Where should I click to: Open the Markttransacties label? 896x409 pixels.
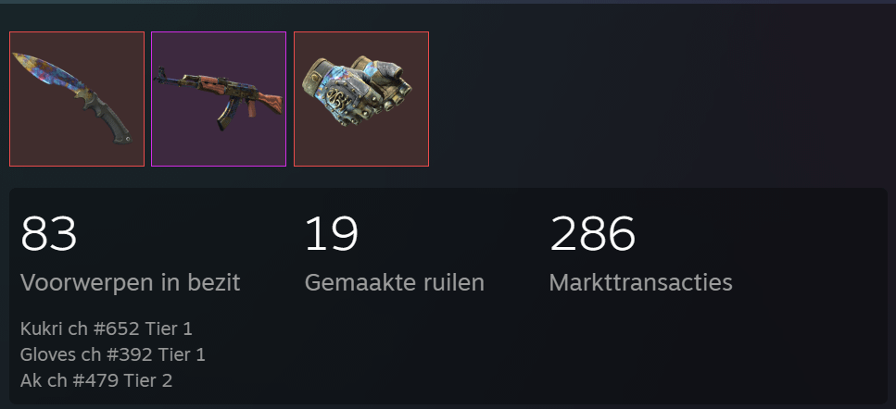(x=640, y=283)
